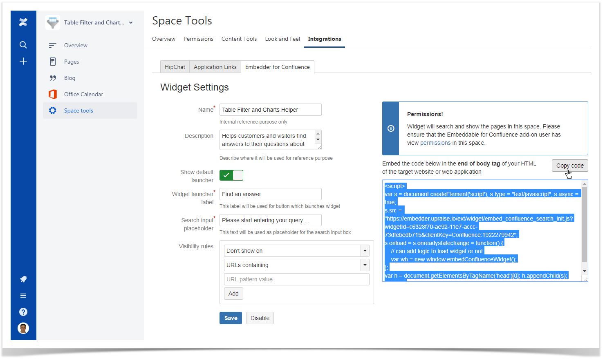Screen dimensions: 605x360
Task: Click the Space Tools page title
Action: coord(182,21)
